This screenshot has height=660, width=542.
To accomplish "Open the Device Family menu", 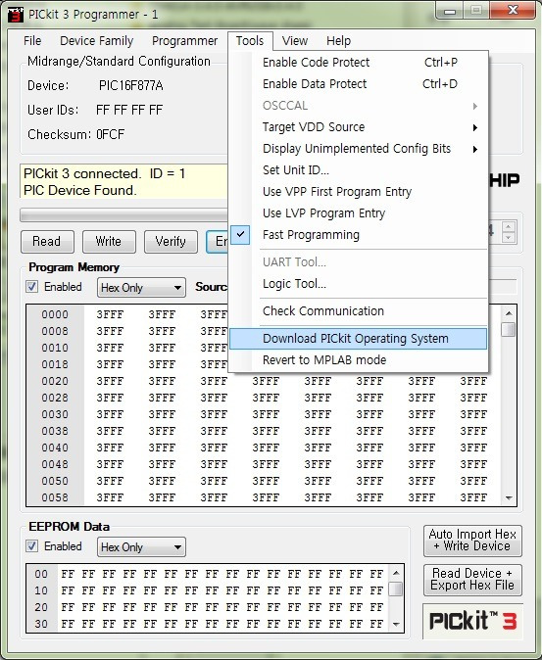I will pyautogui.click(x=96, y=41).
